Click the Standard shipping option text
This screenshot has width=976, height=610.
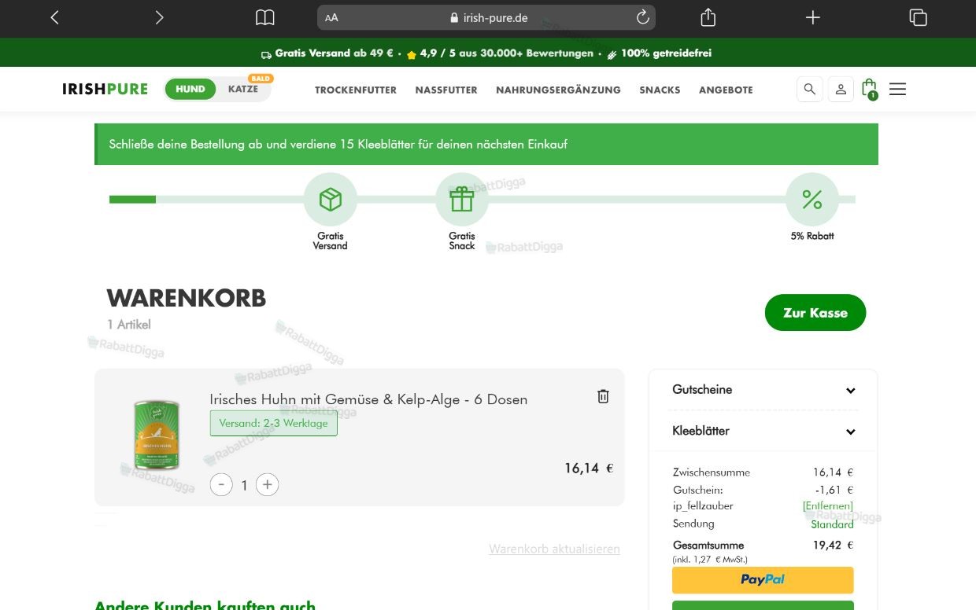(x=832, y=524)
